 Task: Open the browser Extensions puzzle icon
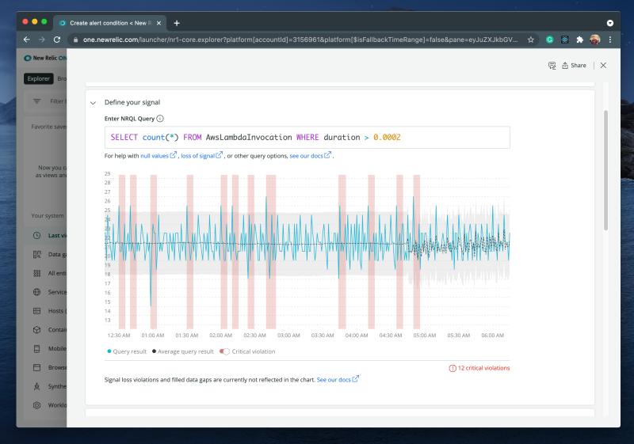[x=579, y=39]
